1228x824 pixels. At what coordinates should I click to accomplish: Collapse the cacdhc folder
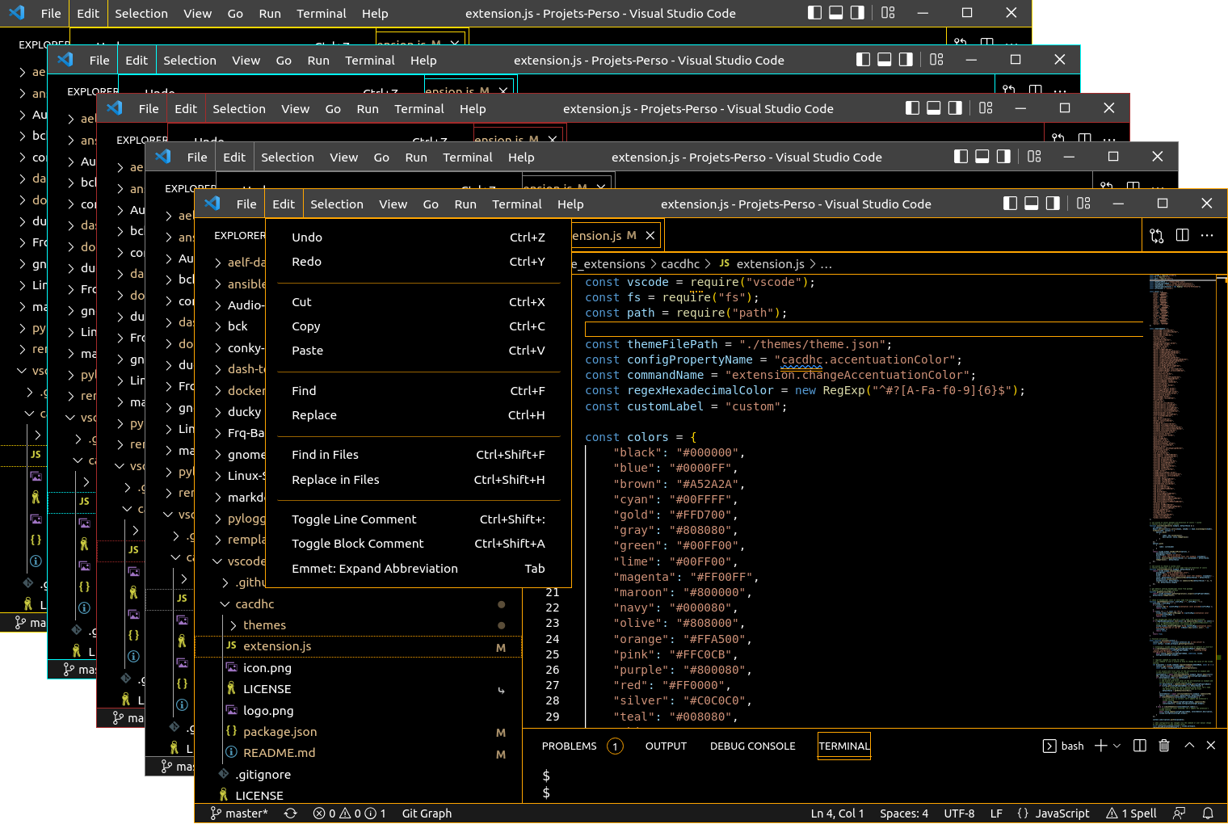pyautogui.click(x=225, y=604)
